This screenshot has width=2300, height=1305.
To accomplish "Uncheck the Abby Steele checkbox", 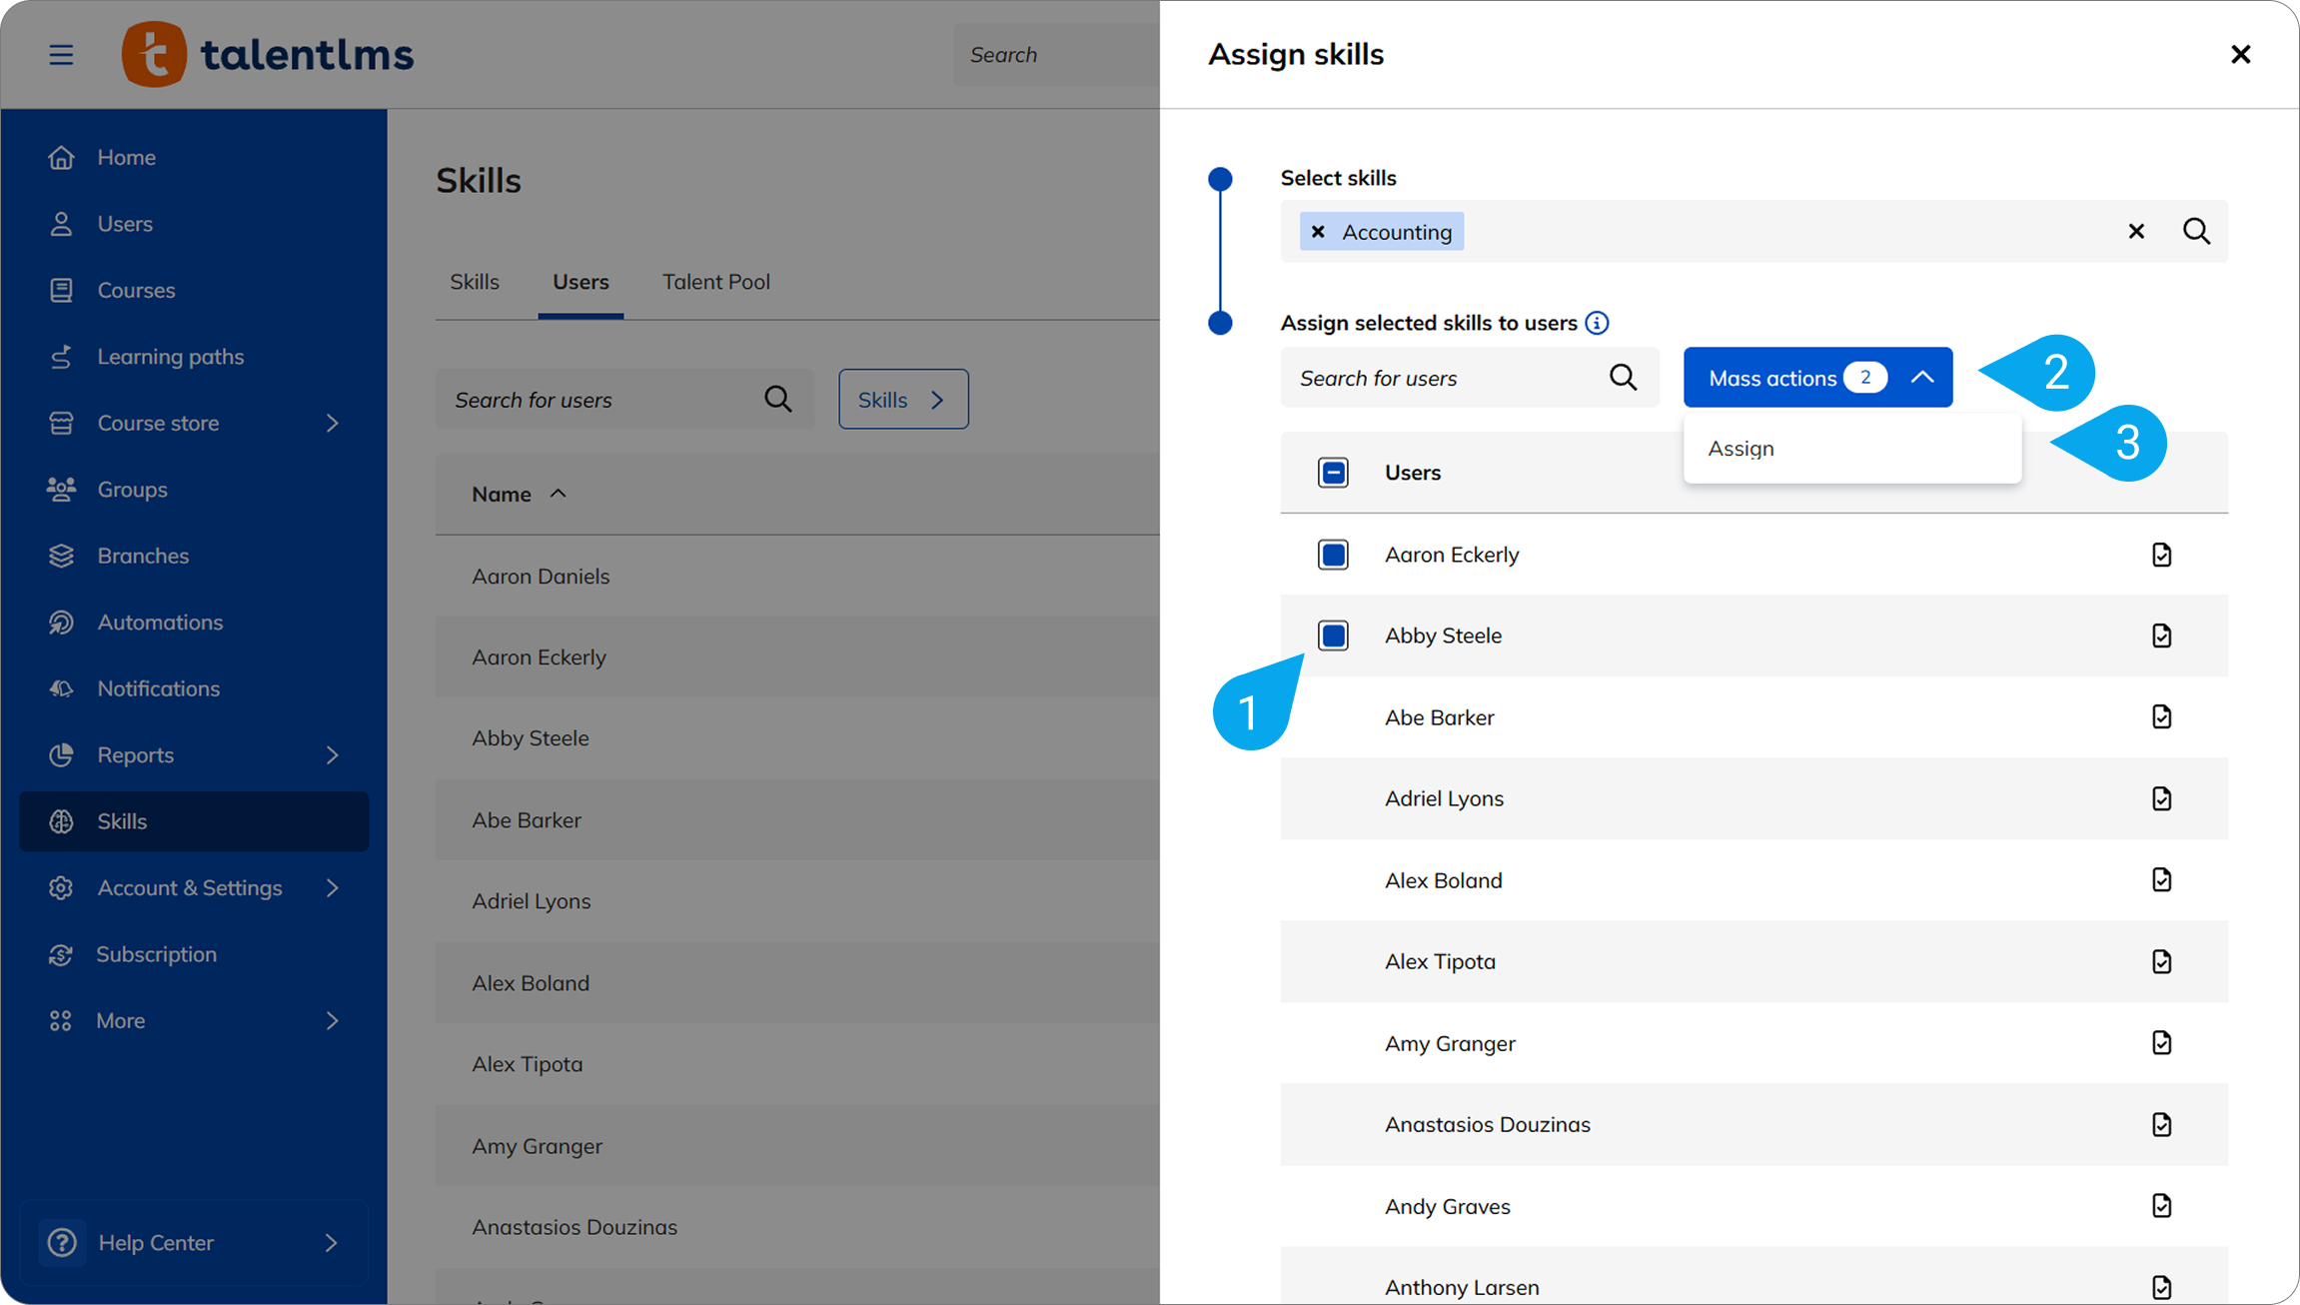I will point(1333,636).
